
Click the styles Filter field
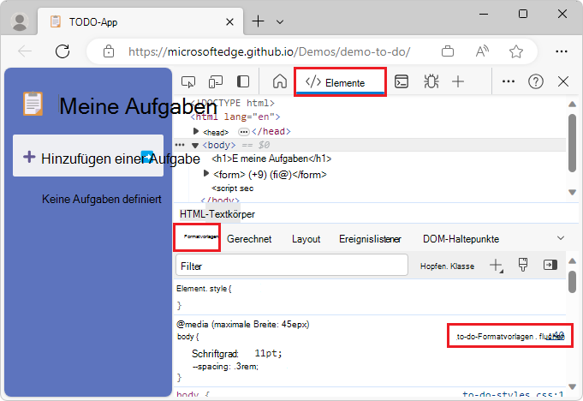(292, 266)
